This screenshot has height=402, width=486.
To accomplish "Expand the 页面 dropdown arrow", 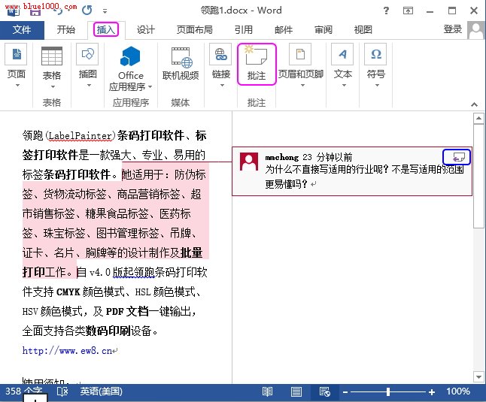I will (17, 86).
